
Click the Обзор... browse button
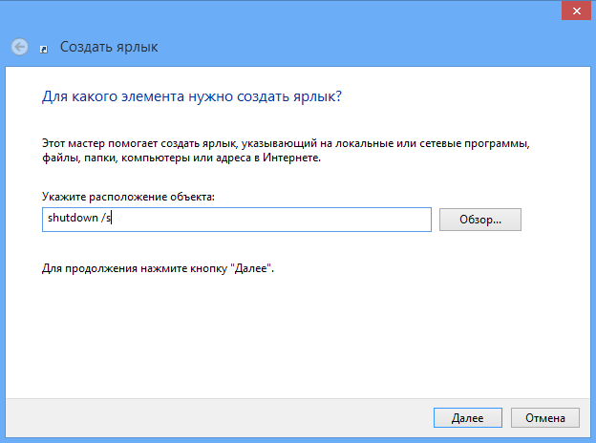pyautogui.click(x=480, y=220)
